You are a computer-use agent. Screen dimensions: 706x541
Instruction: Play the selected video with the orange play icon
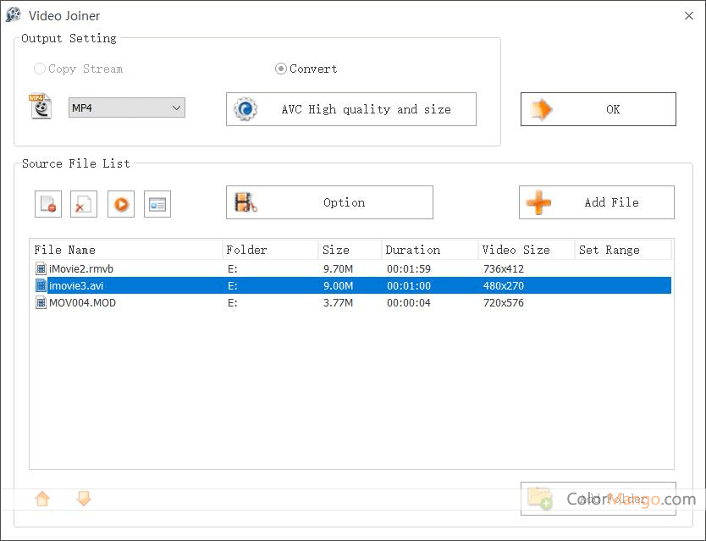(x=121, y=204)
